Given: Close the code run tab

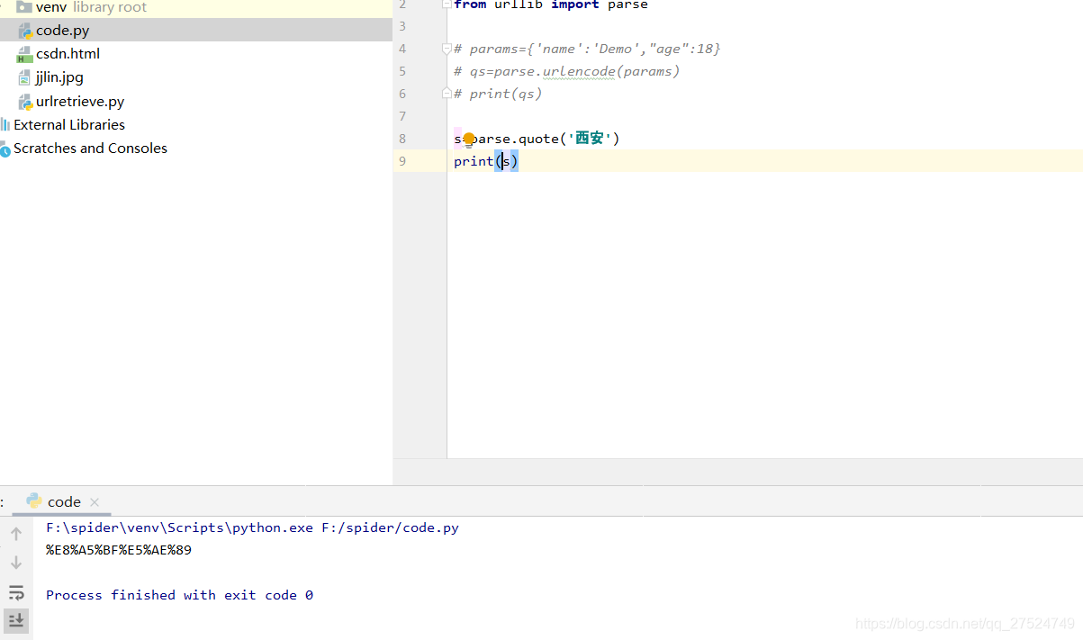Looking at the screenshot, I should (95, 501).
